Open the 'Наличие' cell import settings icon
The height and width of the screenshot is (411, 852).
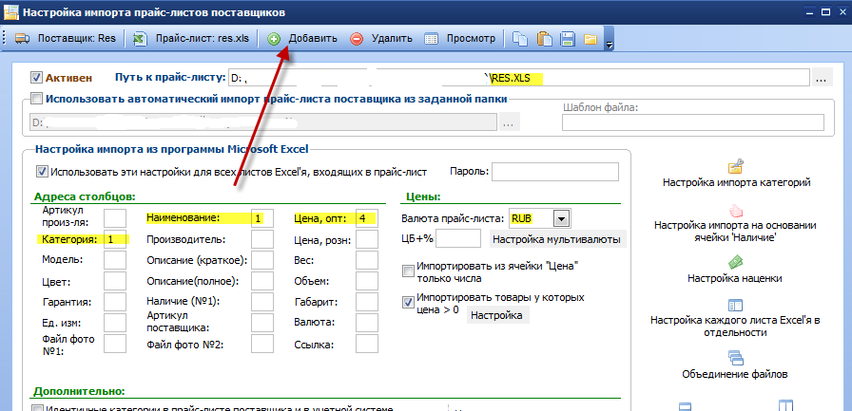point(736,210)
